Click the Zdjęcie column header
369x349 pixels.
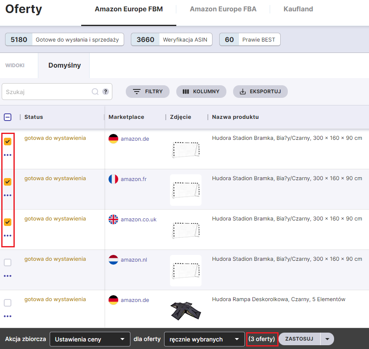tap(181, 117)
